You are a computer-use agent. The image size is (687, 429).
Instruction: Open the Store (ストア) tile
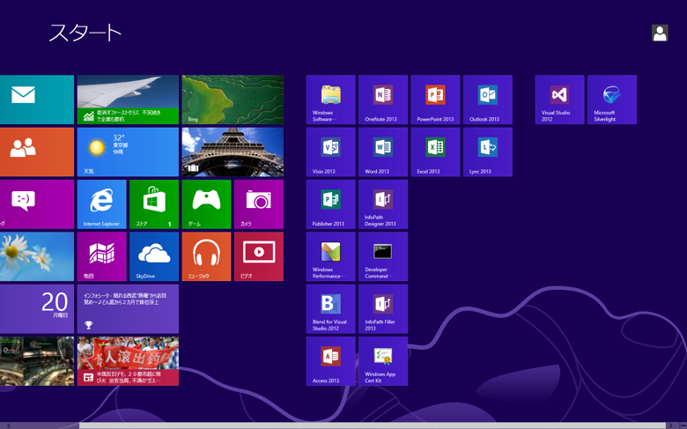(x=154, y=204)
